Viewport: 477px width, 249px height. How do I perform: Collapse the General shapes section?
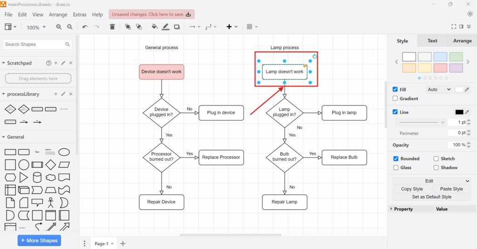pyautogui.click(x=4, y=137)
